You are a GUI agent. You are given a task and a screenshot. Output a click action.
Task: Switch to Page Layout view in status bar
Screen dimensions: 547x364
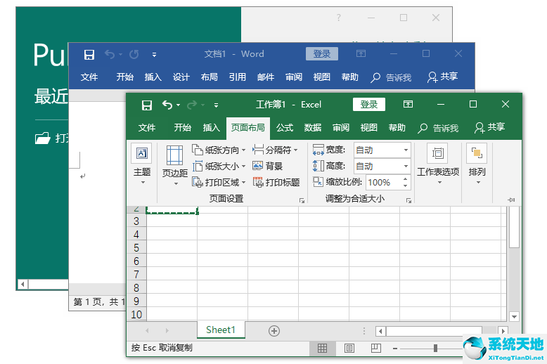(x=349, y=348)
